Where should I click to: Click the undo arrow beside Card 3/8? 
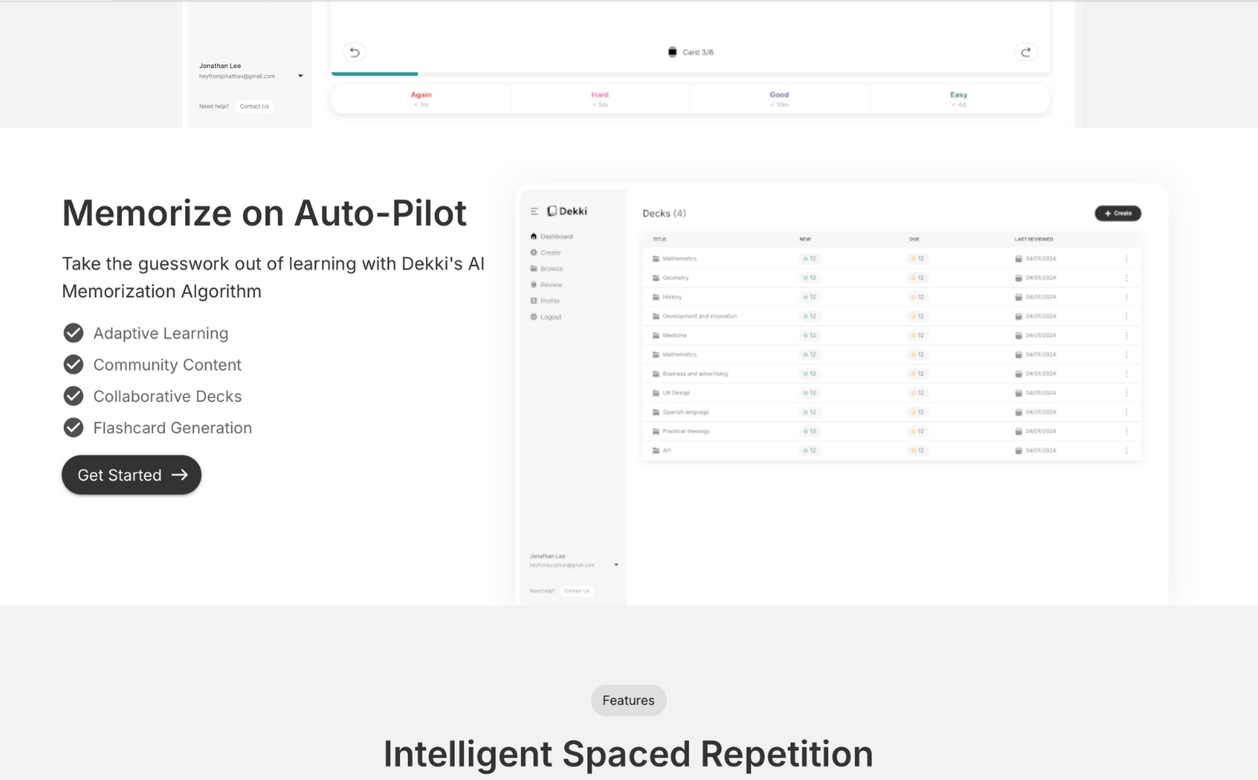tap(355, 52)
